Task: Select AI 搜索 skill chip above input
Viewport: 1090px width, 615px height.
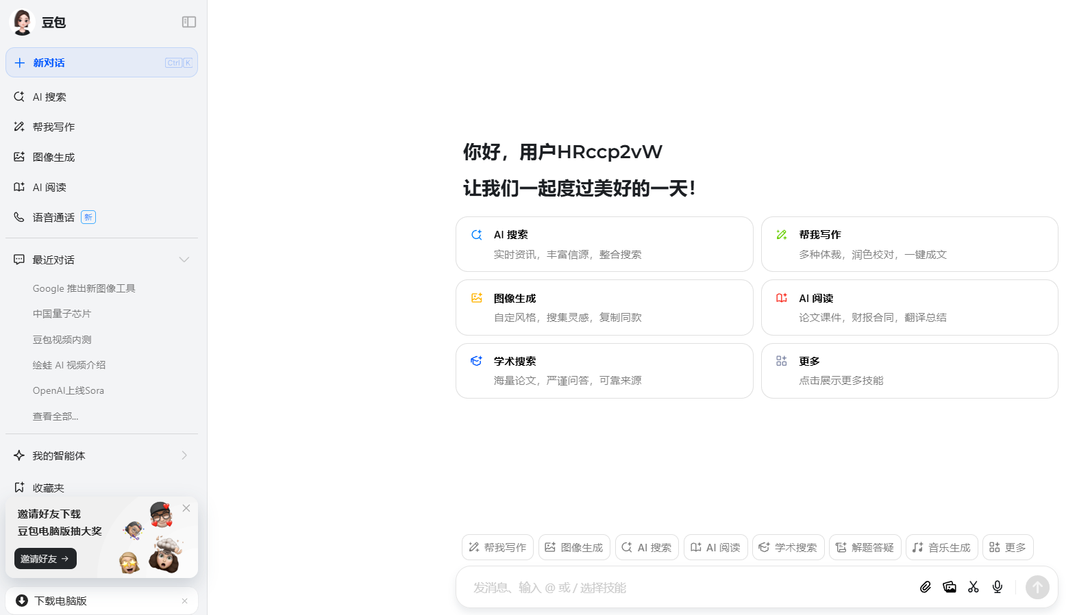Action: (x=647, y=547)
